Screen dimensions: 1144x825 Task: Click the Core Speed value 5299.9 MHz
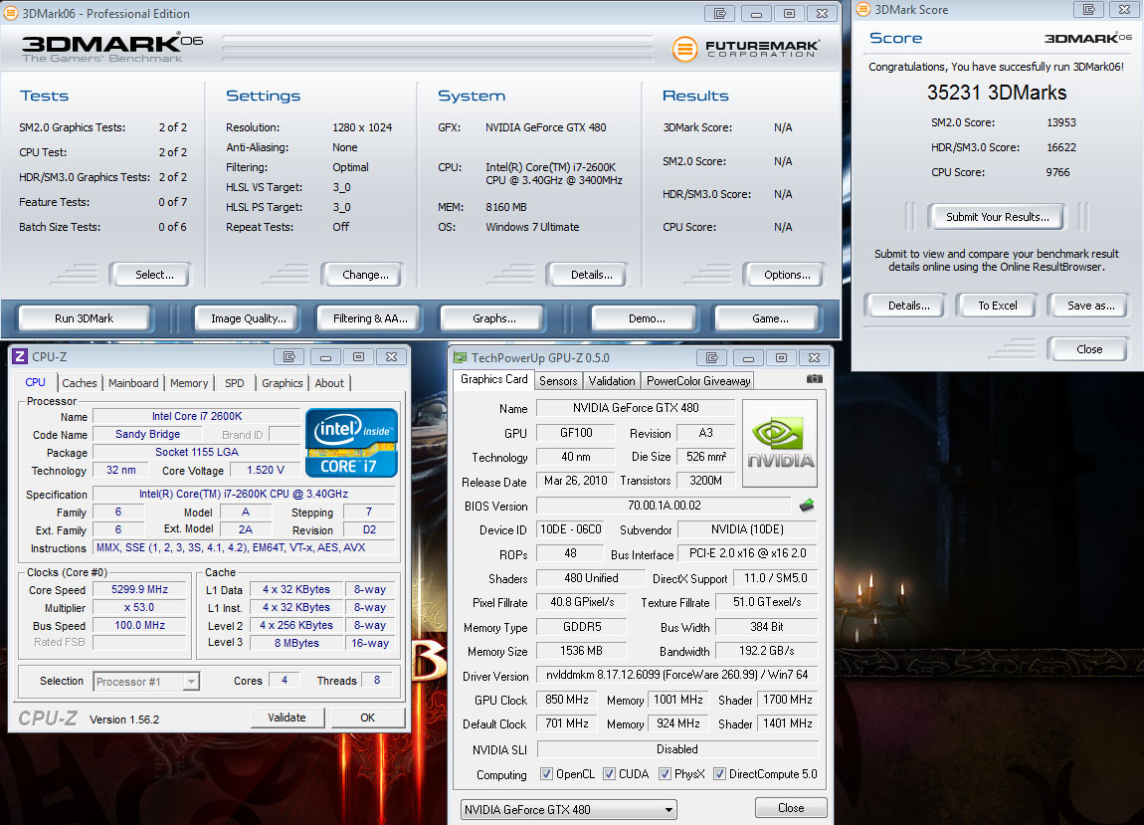tap(139, 589)
